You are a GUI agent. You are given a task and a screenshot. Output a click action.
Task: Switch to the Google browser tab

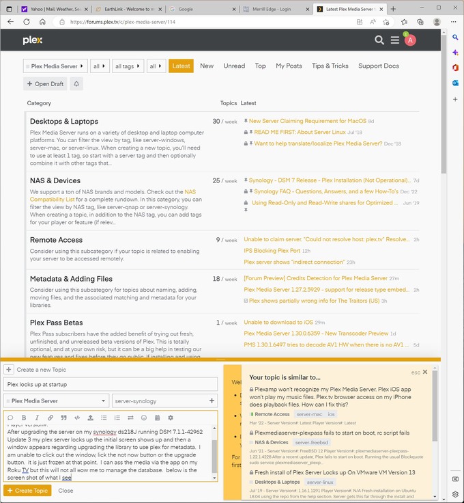point(203,9)
